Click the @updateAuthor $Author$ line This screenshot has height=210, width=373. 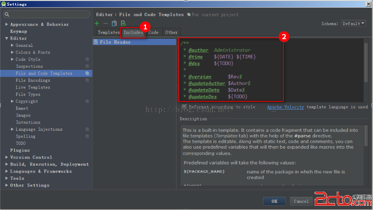(x=217, y=83)
